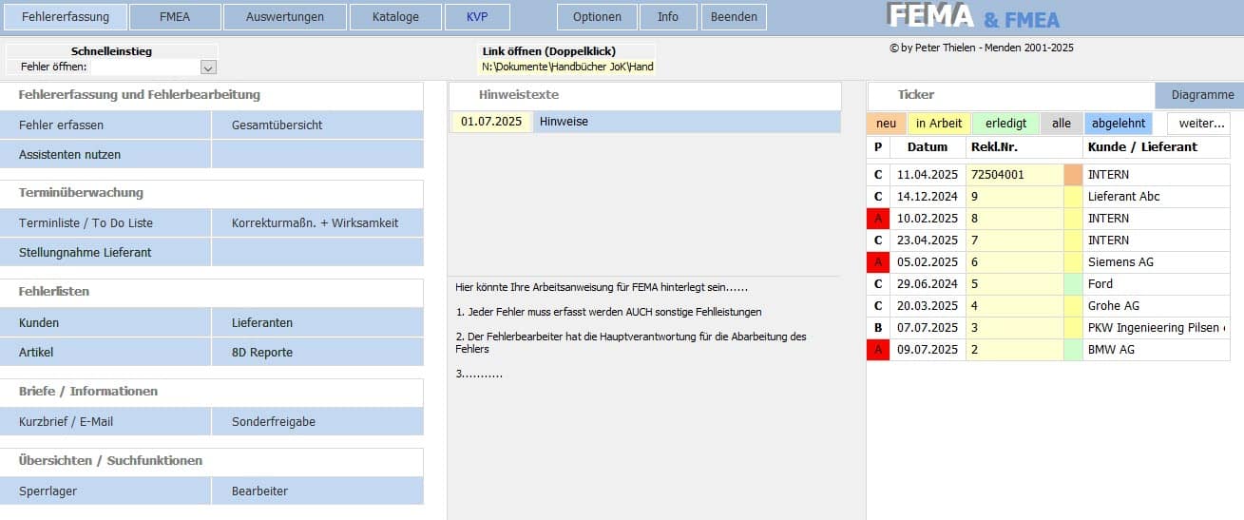The width and height of the screenshot is (1244, 520).
Task: Filter ticker by erledigt status
Action: pyautogui.click(x=1005, y=124)
